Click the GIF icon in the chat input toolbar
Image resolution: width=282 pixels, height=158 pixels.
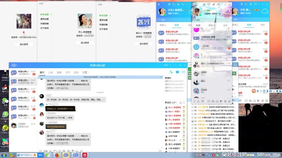pos(45,151)
